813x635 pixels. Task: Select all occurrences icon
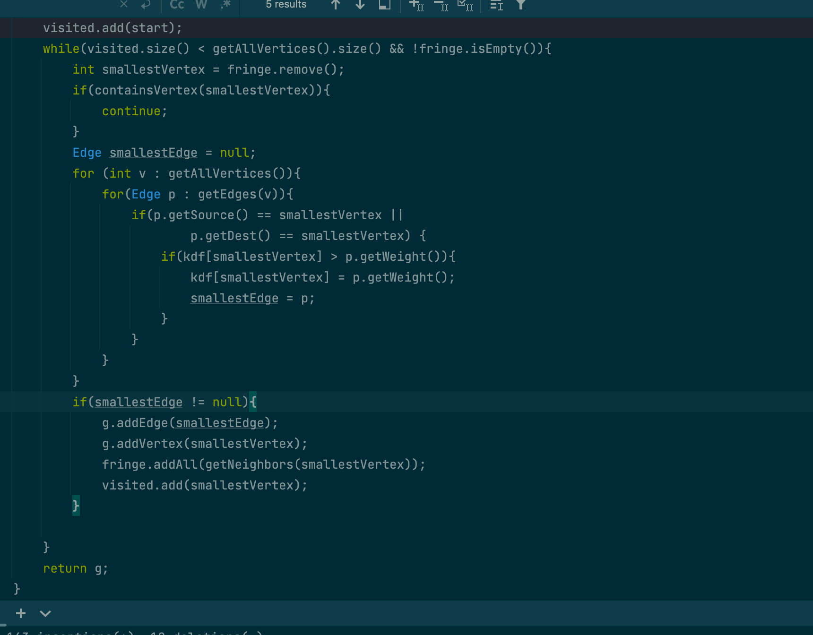(x=465, y=5)
